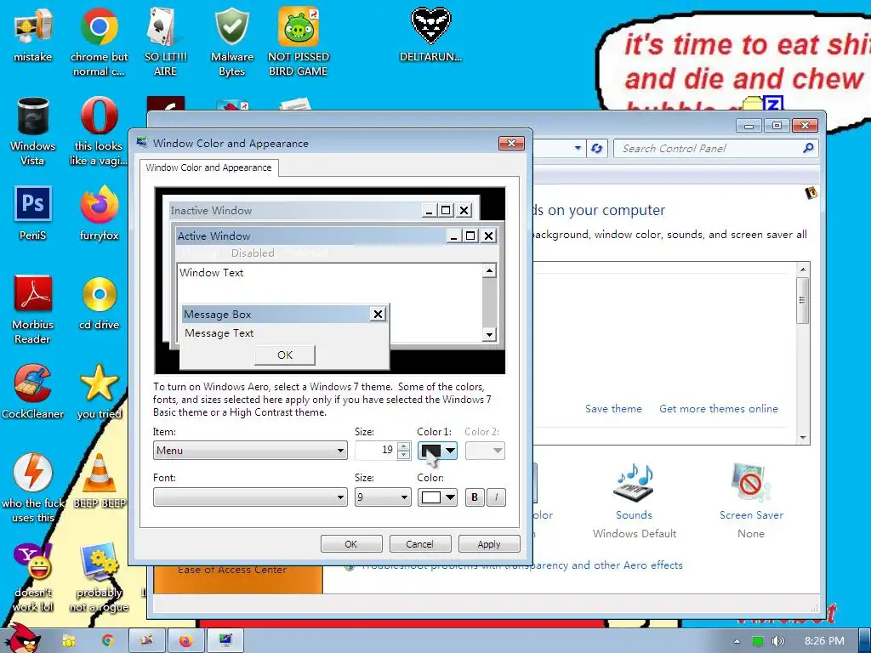Click the item Size field showing 19

[376, 451]
